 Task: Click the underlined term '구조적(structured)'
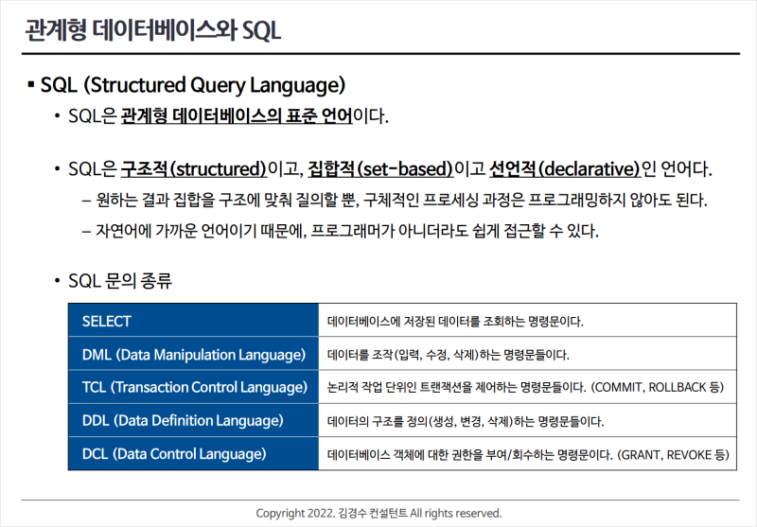pyautogui.click(x=194, y=169)
